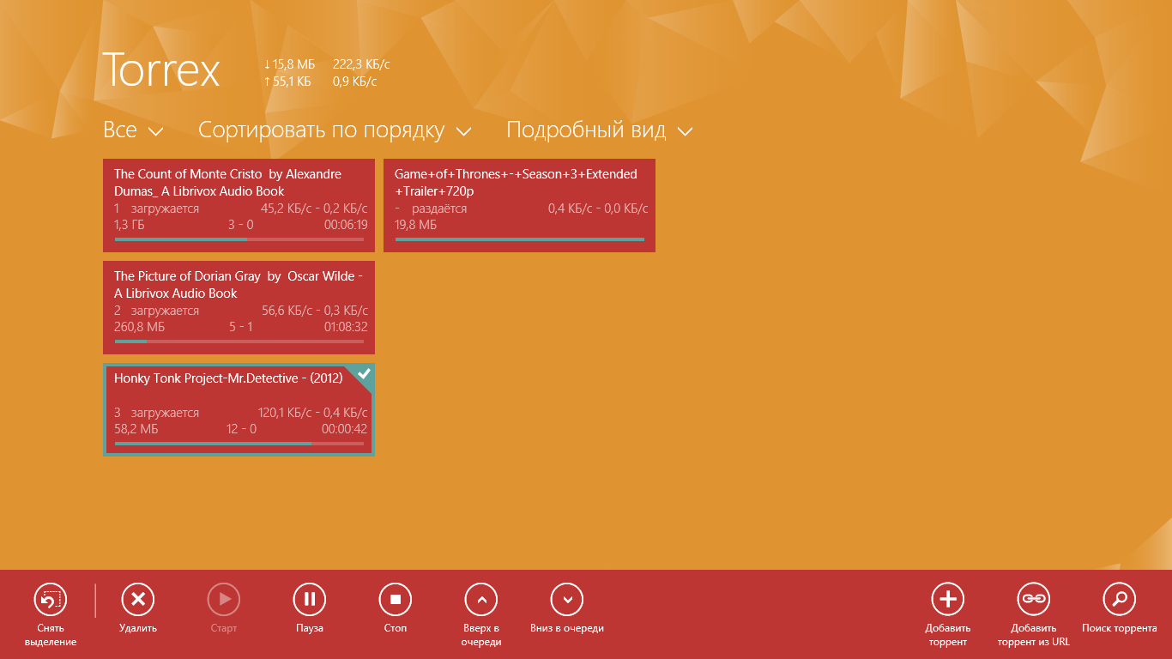Select The Count of Monte Cristo torrent tile
Image resolution: width=1172 pixels, height=659 pixels.
point(239,205)
